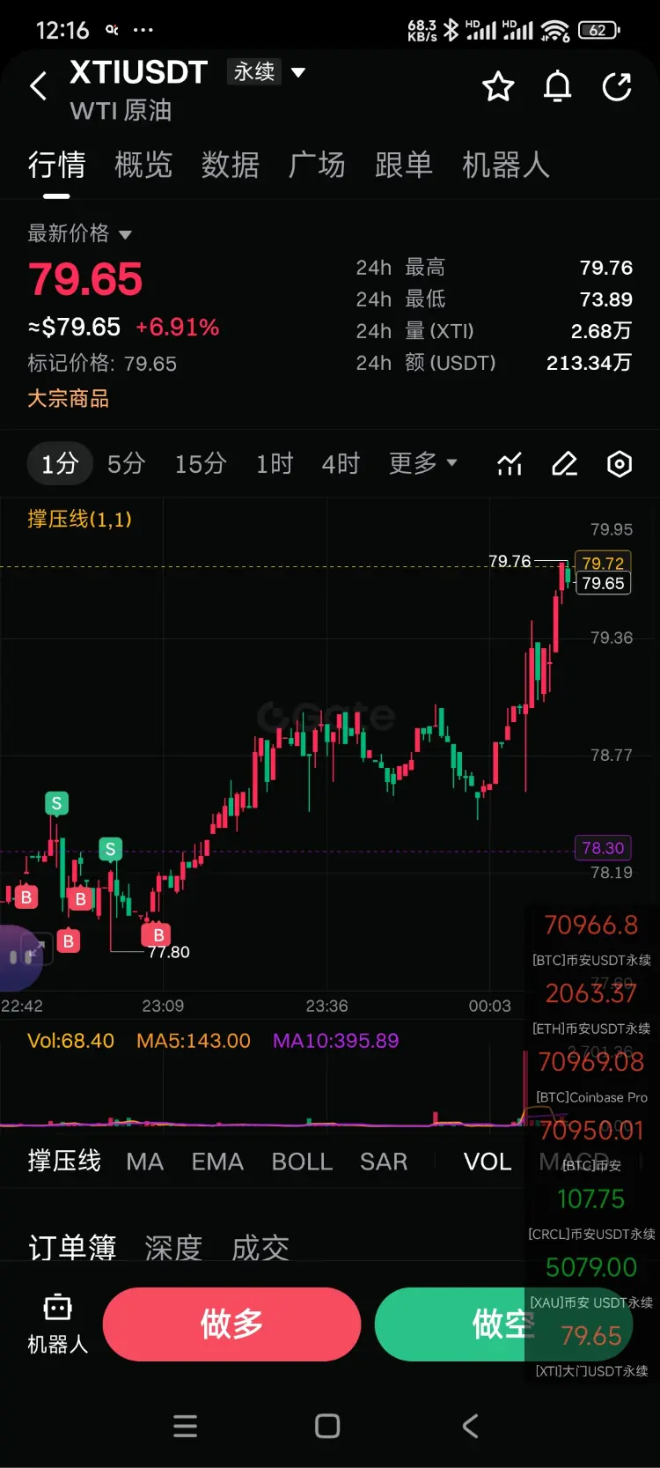Screen dimensions: 660x1468
Task: Tap the 做多 long button
Action: [x=231, y=1324]
